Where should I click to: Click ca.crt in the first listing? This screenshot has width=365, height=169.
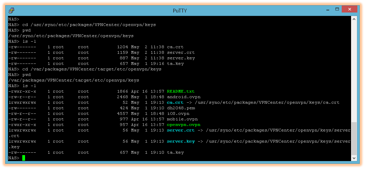(x=175, y=47)
